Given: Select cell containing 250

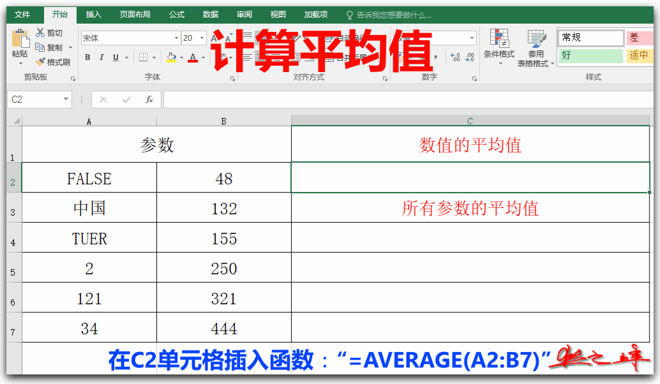Looking at the screenshot, I should coord(224,267).
